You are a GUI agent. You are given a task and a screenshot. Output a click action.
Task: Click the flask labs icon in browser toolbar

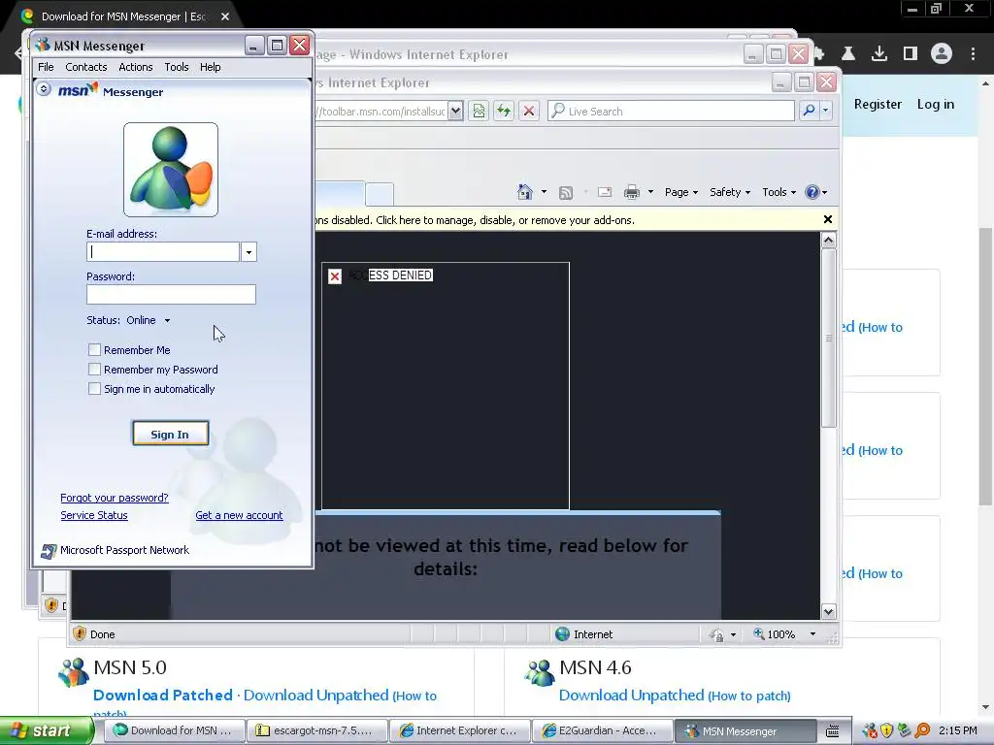pyautogui.click(x=848, y=54)
